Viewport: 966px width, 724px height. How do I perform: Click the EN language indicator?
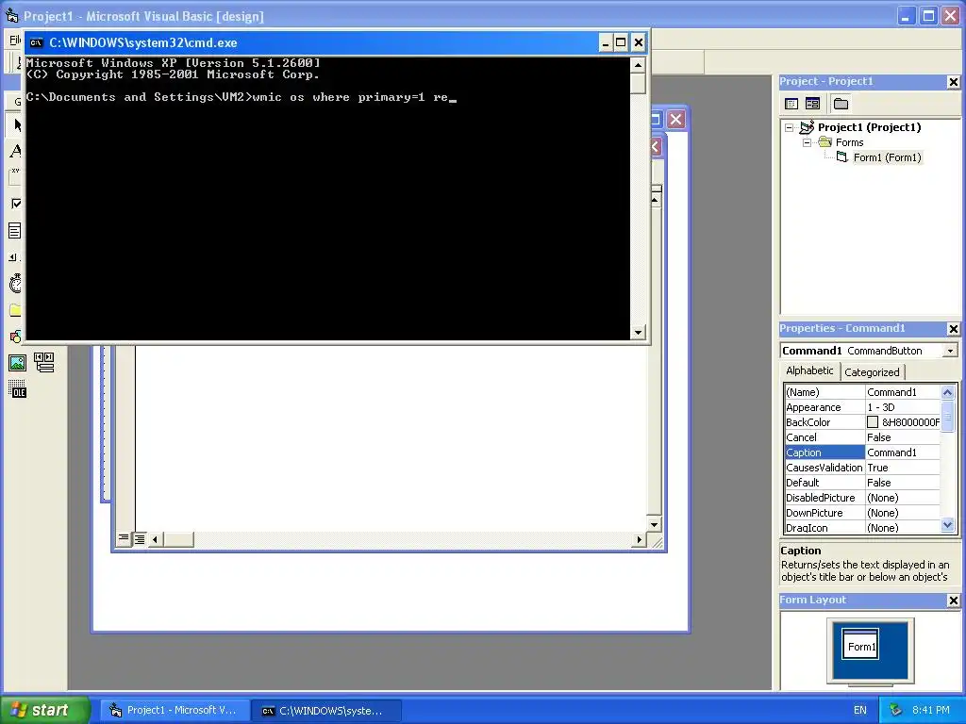coord(860,711)
